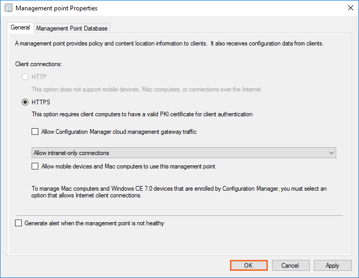
Task: Click the dropdown arrow of connections list
Action: coord(331,153)
